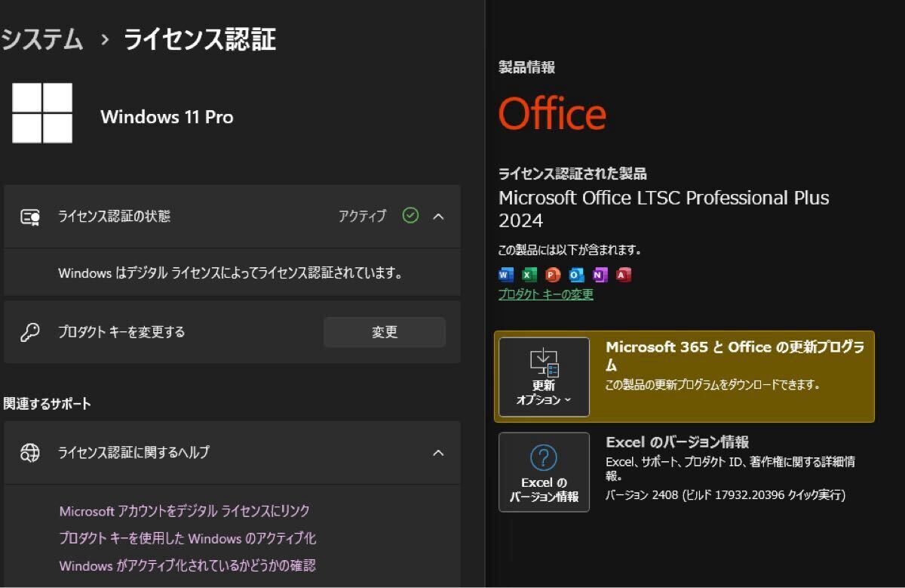The height and width of the screenshot is (588, 905).
Task: Open Microsoft アカウントをデジタル ライセンスにリンク link
Action: [x=185, y=511]
